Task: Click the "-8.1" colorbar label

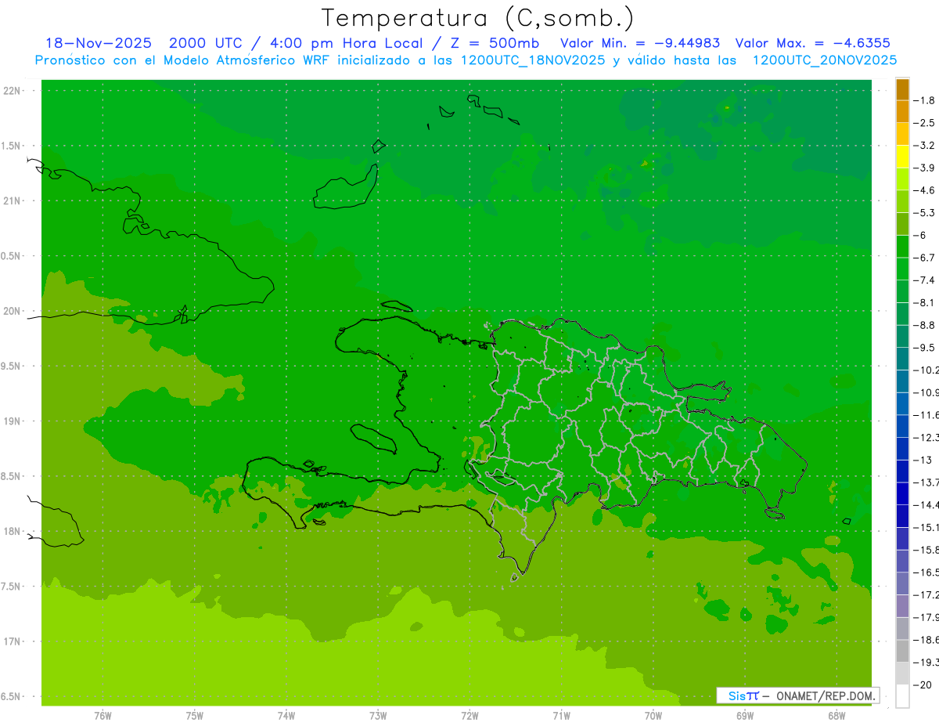Action: click(x=924, y=302)
